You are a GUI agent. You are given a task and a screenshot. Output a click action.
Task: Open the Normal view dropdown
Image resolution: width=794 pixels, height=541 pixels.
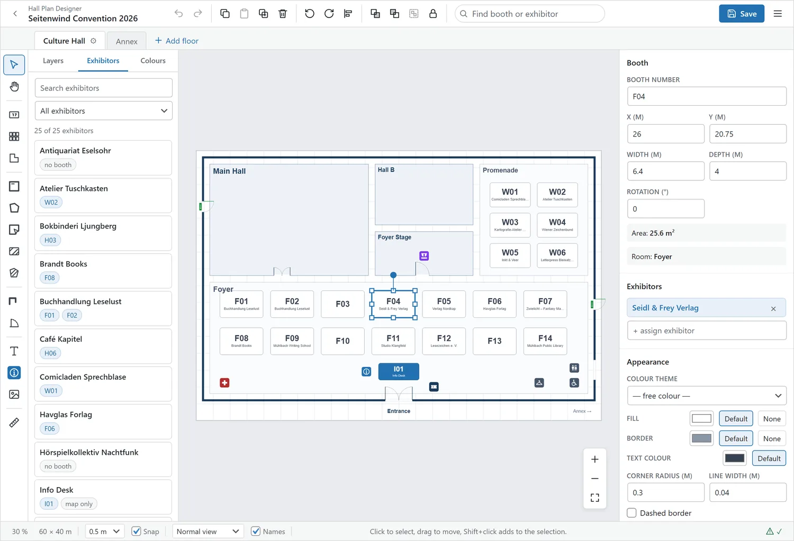207,531
